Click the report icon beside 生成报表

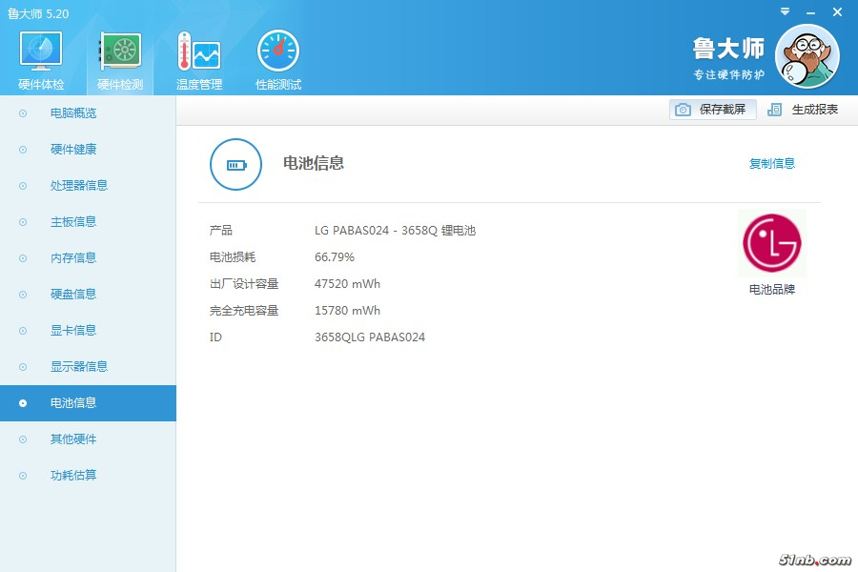[775, 110]
